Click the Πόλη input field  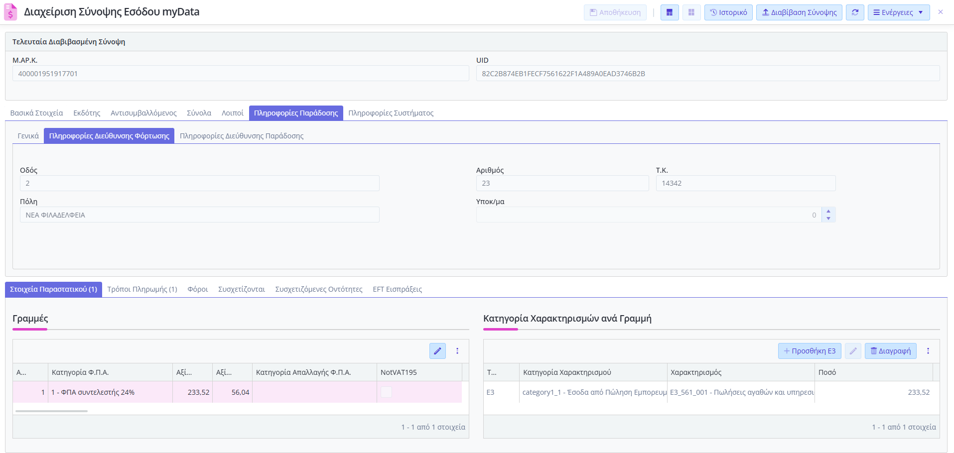coord(200,215)
